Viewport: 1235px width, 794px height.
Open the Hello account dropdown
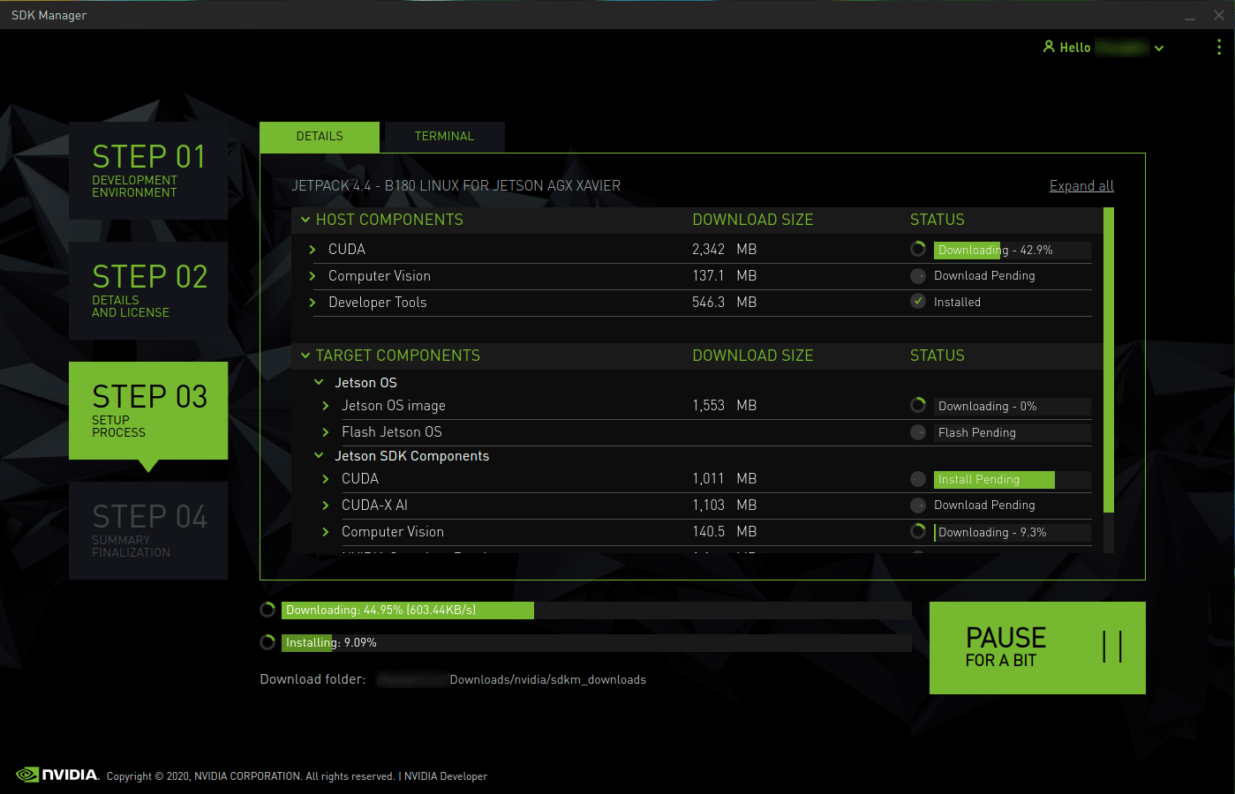pos(1158,48)
